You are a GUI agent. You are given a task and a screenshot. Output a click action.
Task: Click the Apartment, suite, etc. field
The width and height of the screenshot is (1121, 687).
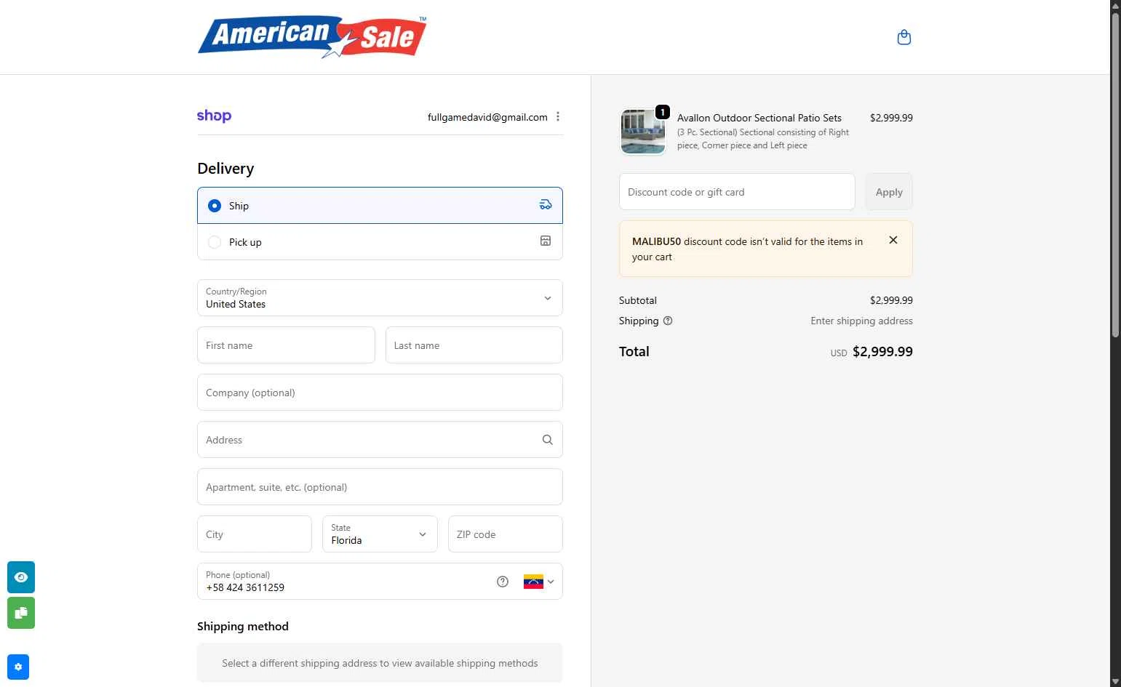tap(380, 487)
